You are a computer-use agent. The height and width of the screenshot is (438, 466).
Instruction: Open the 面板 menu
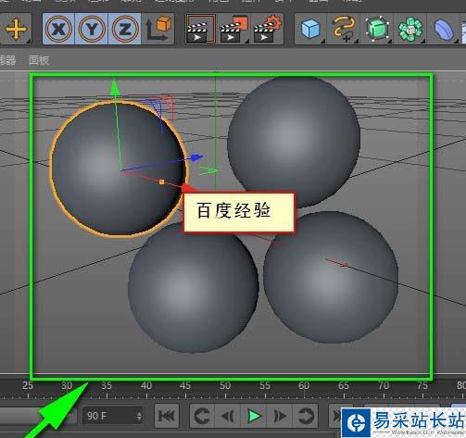(39, 60)
